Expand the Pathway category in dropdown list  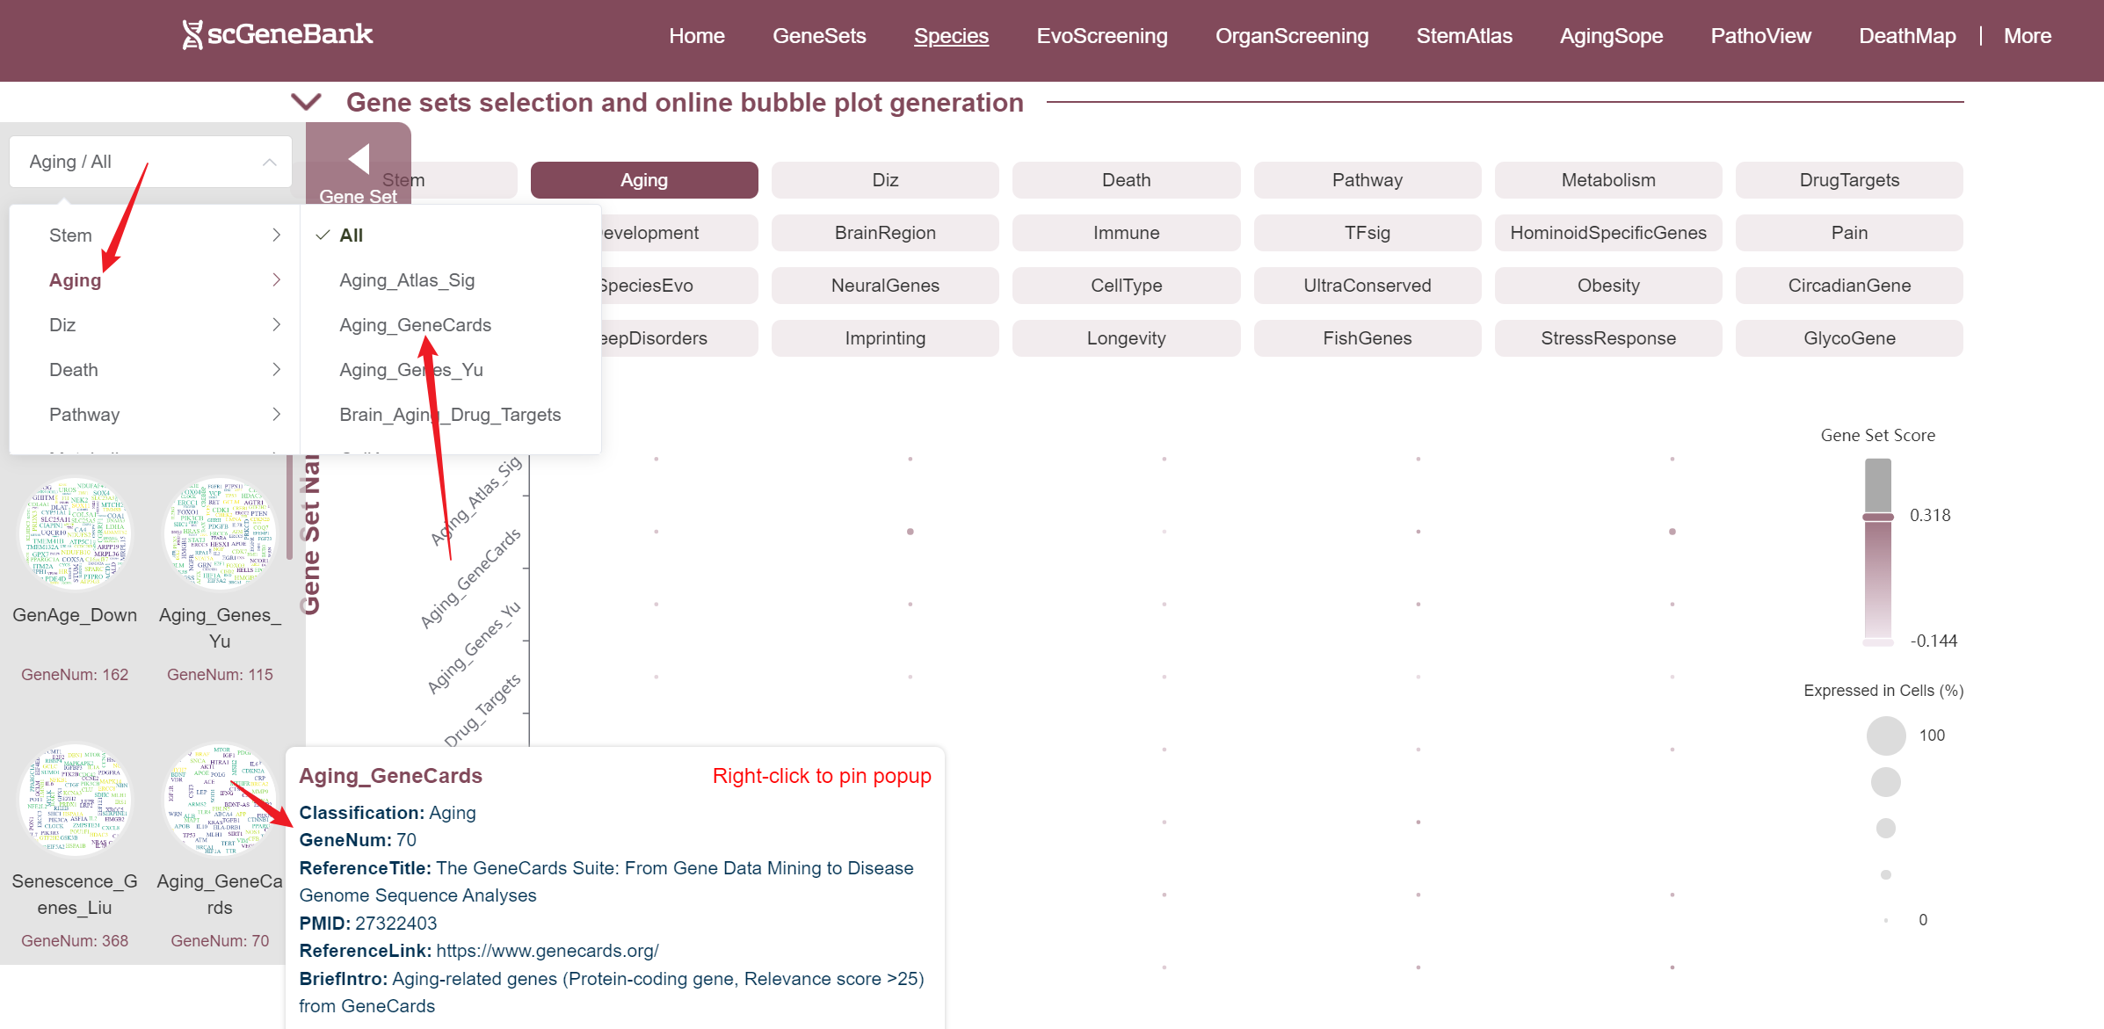(x=84, y=415)
